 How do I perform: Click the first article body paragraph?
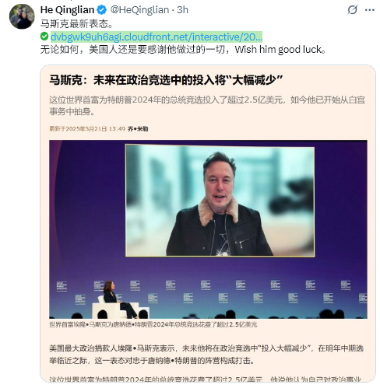[206, 354]
